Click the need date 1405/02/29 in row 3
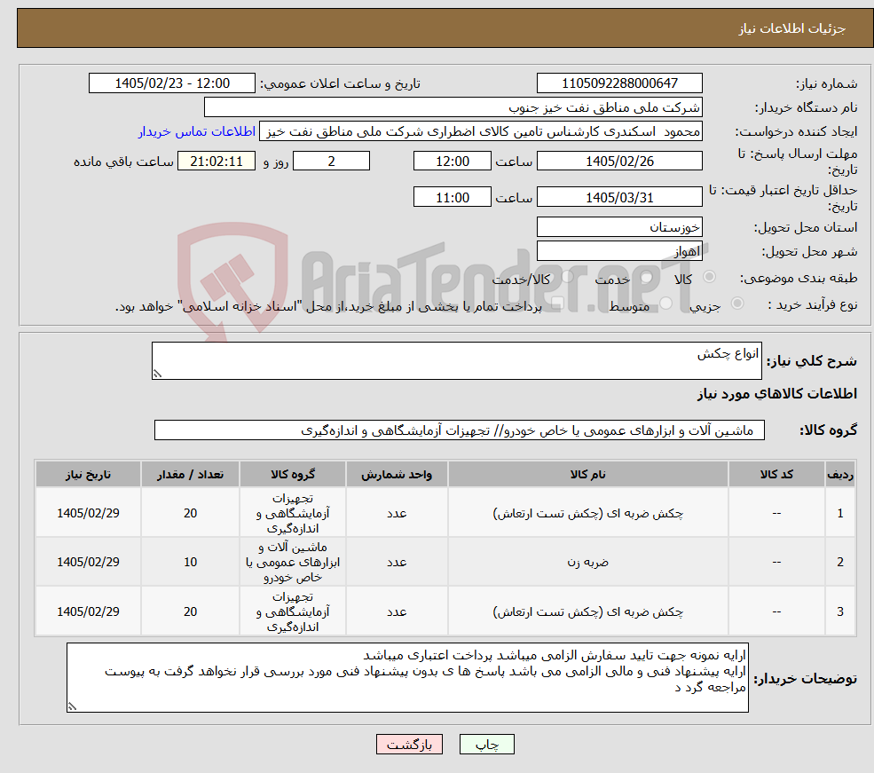The height and width of the screenshot is (773, 874). point(88,611)
